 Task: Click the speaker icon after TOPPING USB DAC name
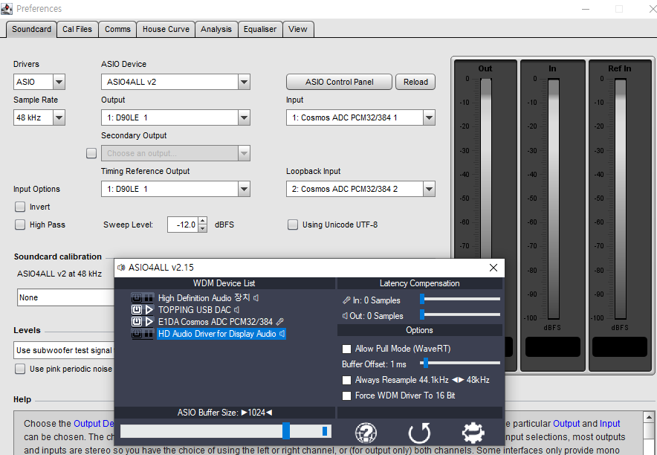pyautogui.click(x=237, y=310)
